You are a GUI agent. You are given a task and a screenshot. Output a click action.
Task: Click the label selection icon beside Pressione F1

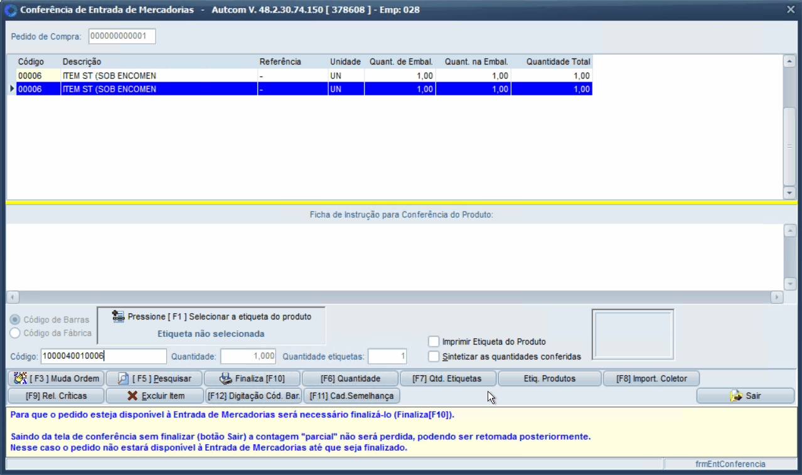pos(119,316)
